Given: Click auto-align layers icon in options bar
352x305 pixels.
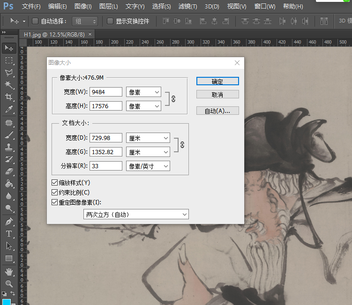Looking at the screenshot, I should (324, 21).
